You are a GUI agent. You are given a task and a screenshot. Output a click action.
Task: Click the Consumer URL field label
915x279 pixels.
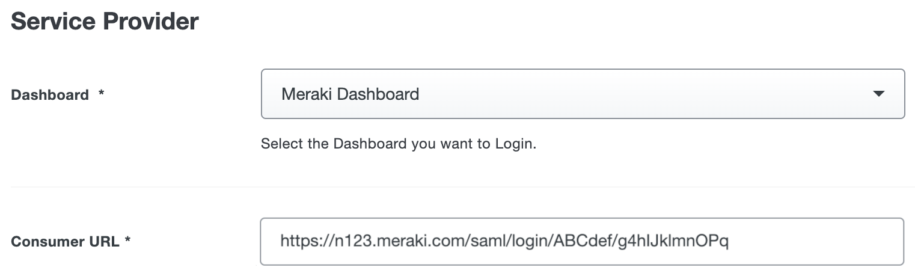point(66,242)
